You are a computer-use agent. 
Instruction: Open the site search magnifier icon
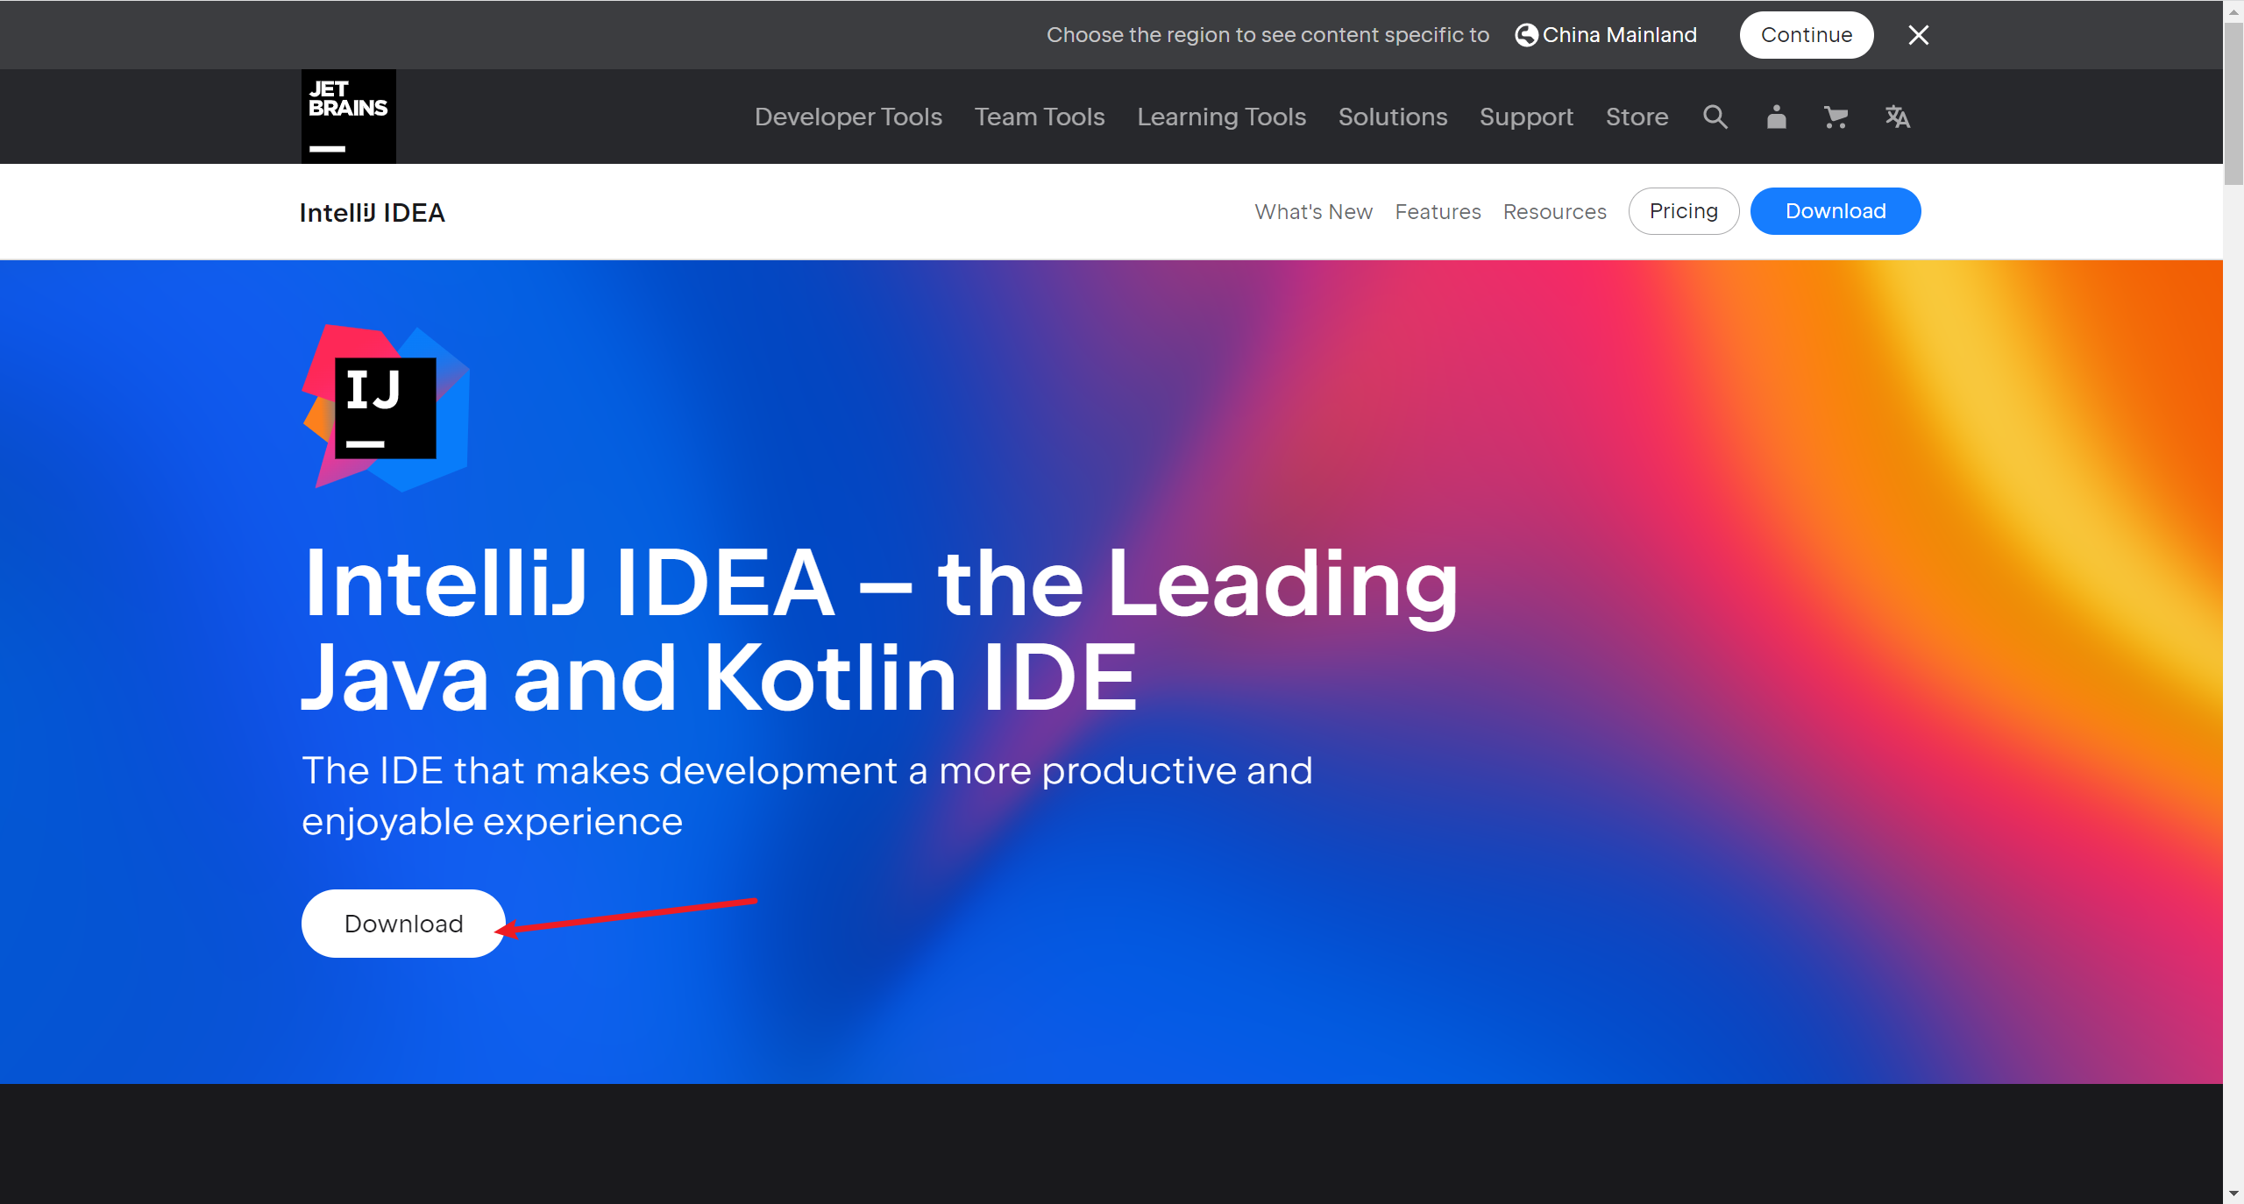pos(1715,117)
